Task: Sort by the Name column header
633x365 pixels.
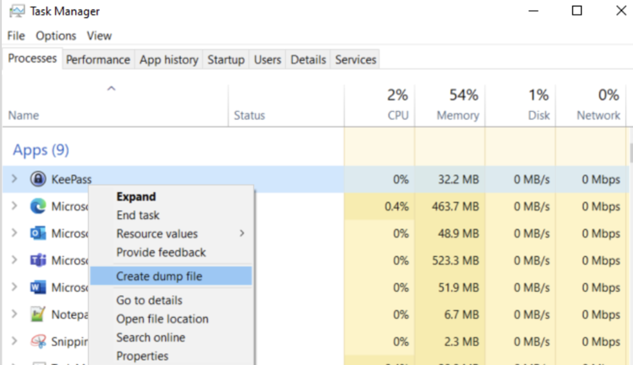Action: tap(115, 105)
